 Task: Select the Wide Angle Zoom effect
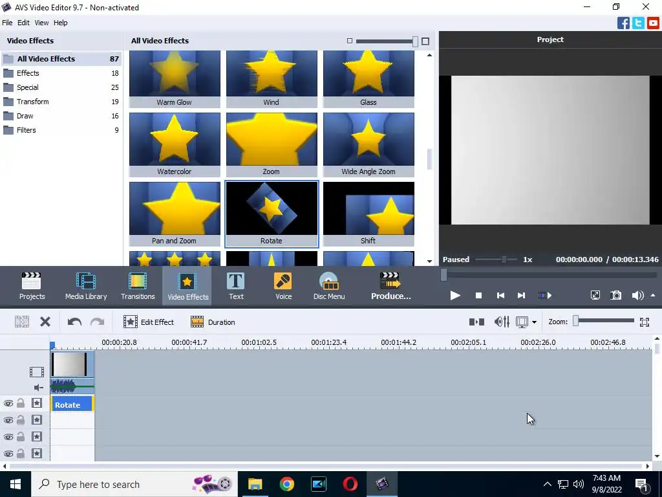(x=368, y=144)
